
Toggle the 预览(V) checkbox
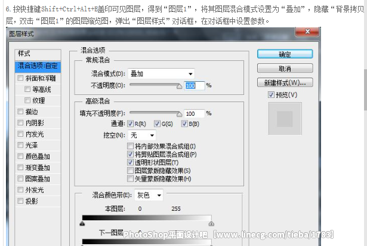tap(271, 95)
